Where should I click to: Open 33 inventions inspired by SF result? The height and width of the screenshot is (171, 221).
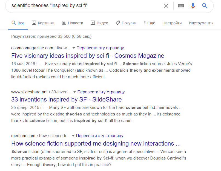[x=66, y=99]
